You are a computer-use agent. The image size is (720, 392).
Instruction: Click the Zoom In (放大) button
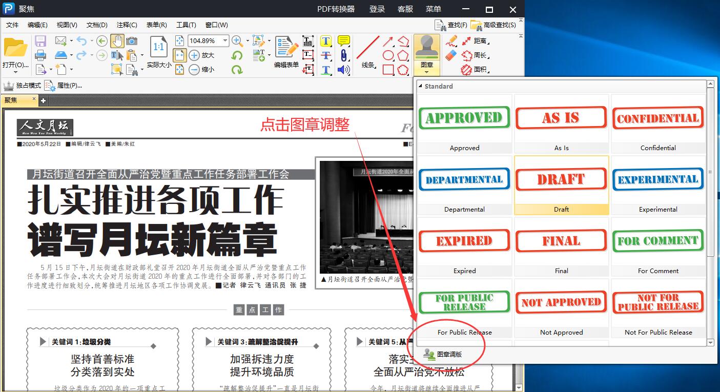pyautogui.click(x=202, y=55)
